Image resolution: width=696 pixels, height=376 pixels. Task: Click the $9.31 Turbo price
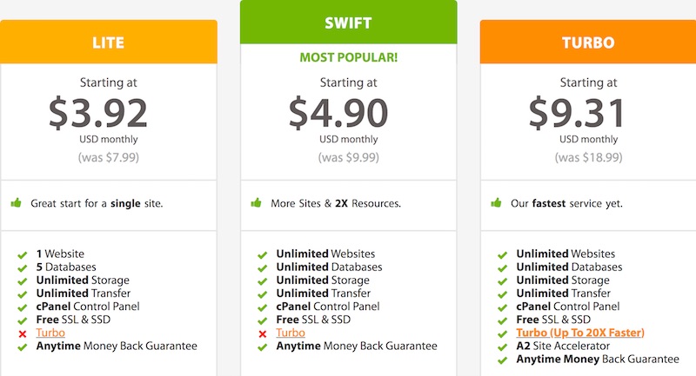[578, 113]
